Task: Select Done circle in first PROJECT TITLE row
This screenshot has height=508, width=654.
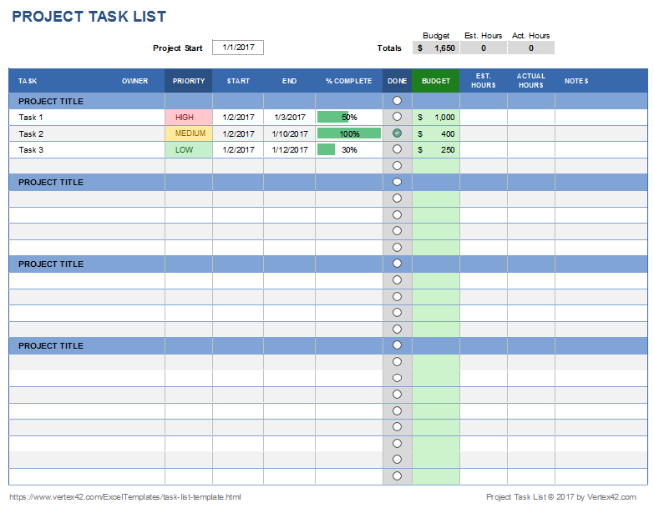Action: pyautogui.click(x=397, y=101)
